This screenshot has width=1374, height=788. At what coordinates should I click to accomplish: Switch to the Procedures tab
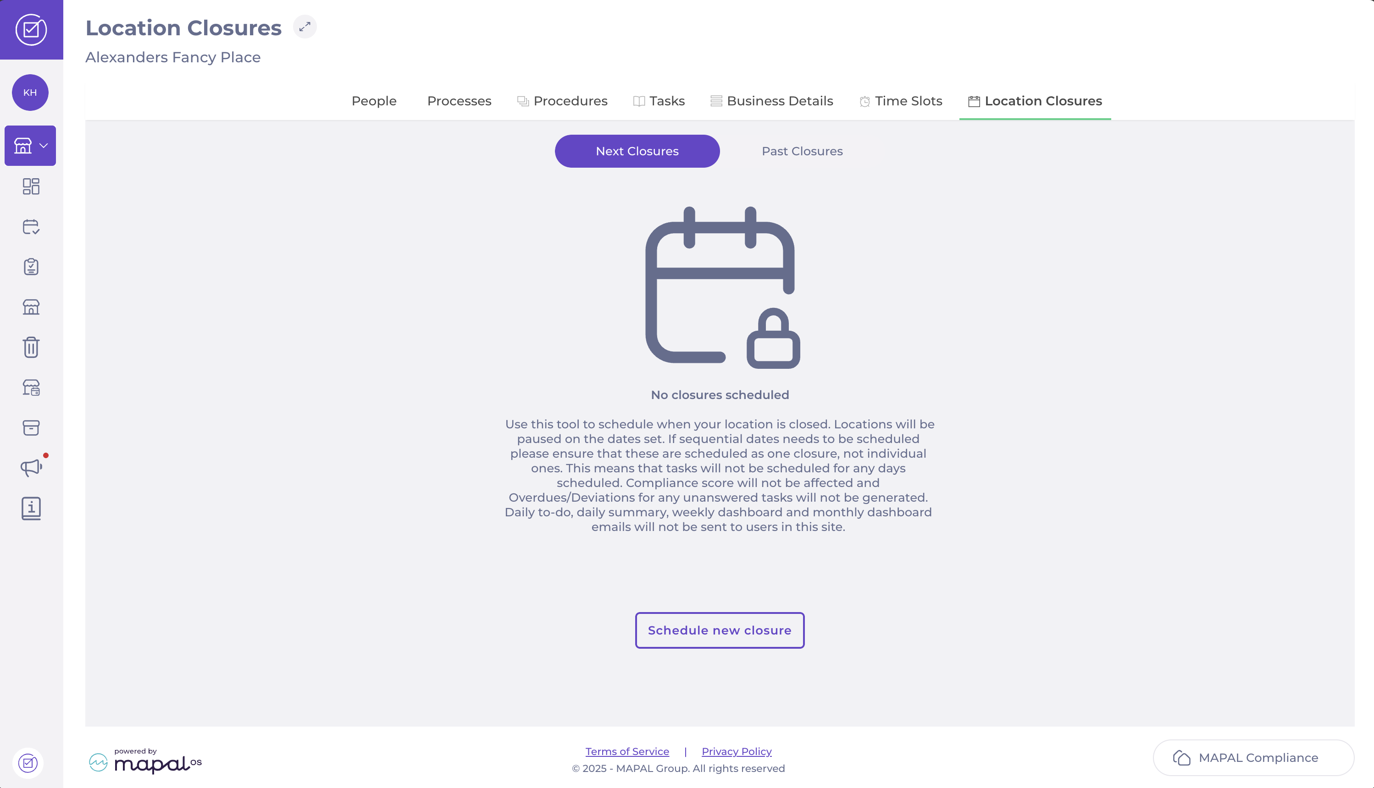(x=562, y=101)
